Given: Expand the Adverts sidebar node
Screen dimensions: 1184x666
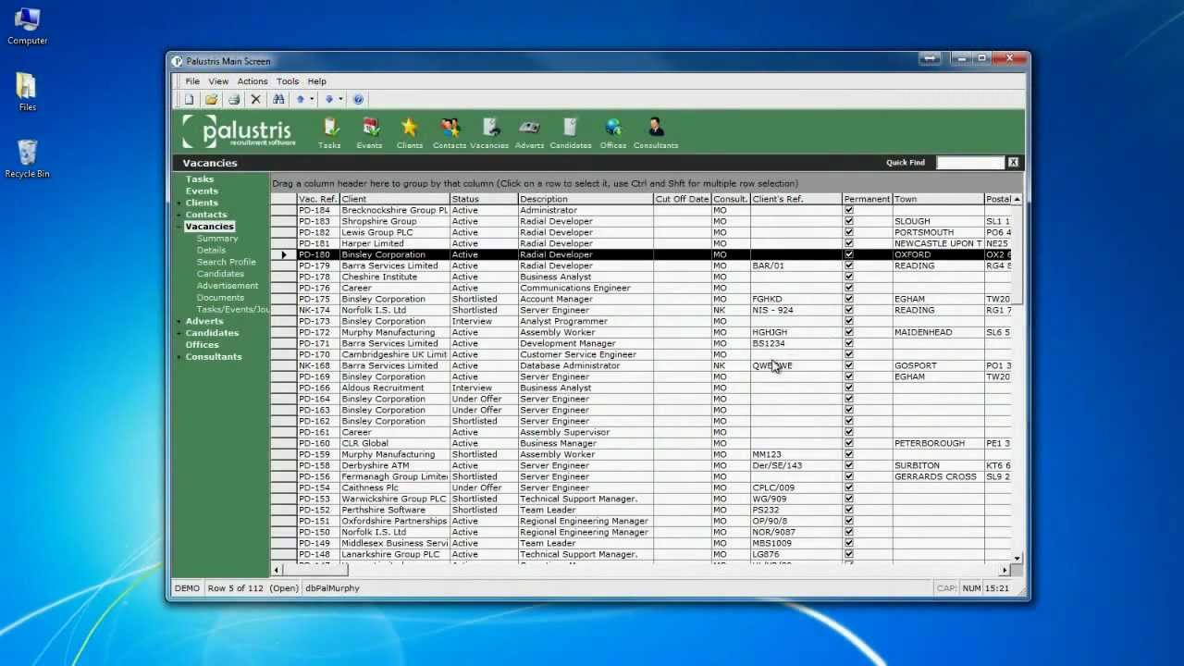Looking at the screenshot, I should (179, 321).
